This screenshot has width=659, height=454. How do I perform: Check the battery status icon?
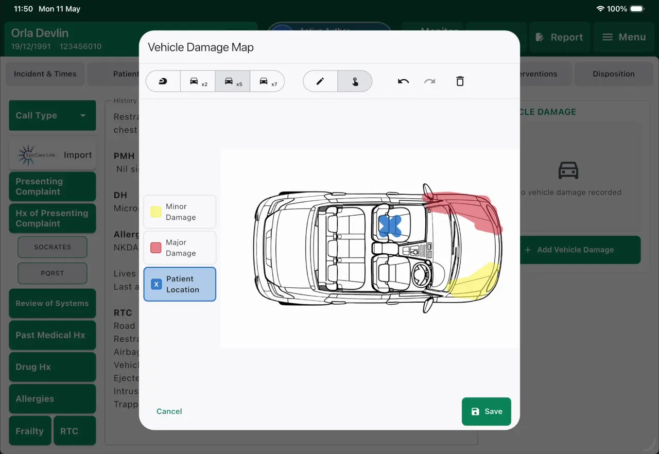pos(637,9)
